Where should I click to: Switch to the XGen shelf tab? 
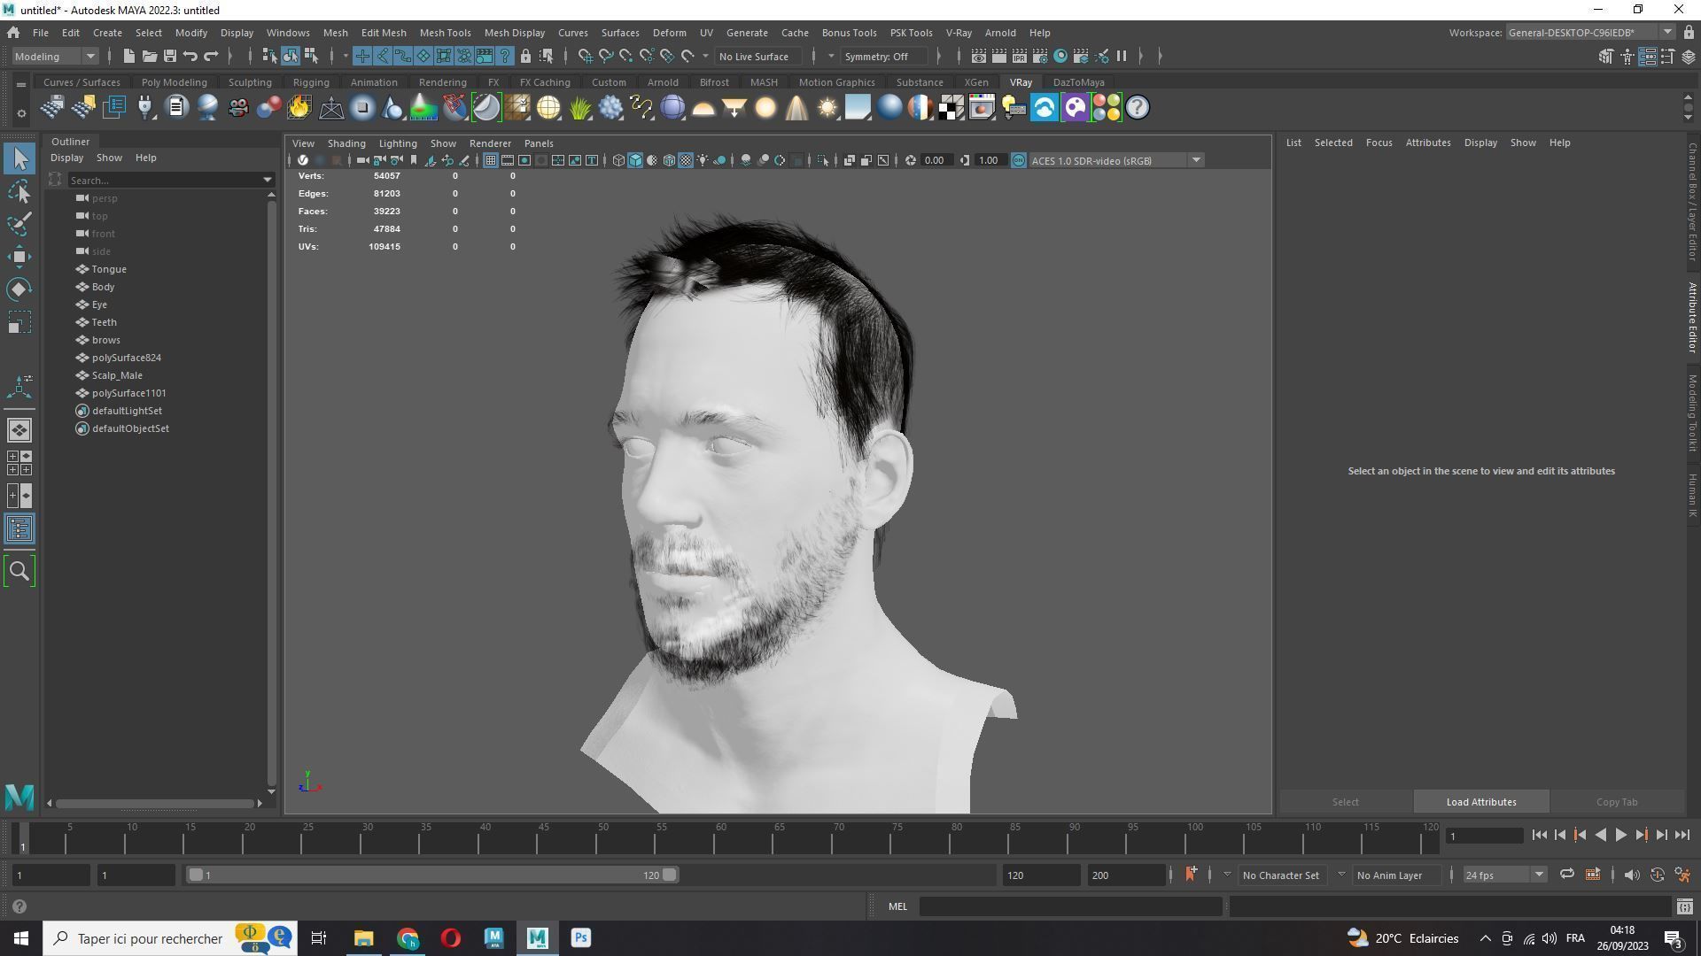coord(975,82)
